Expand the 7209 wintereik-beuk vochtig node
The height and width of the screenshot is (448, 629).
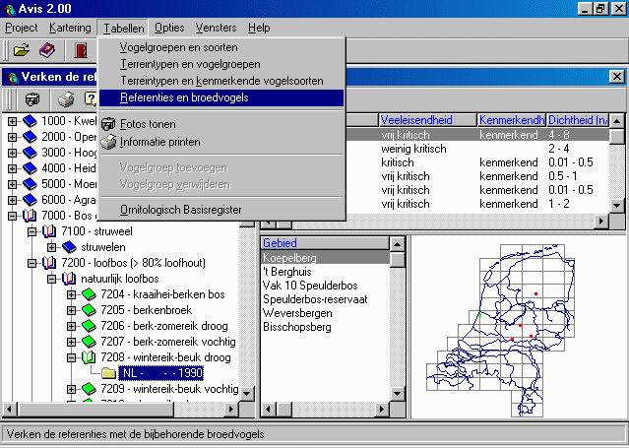72,389
